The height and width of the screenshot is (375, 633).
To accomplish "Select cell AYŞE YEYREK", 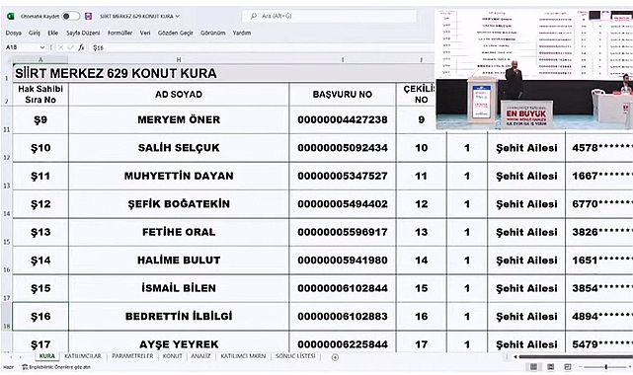I will [x=179, y=342].
